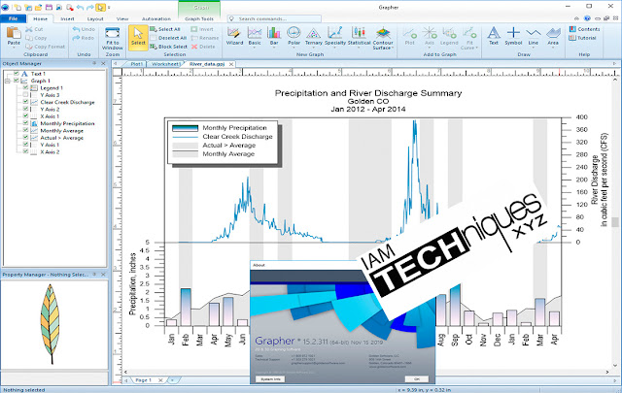Click the Deselect All button

(168, 38)
